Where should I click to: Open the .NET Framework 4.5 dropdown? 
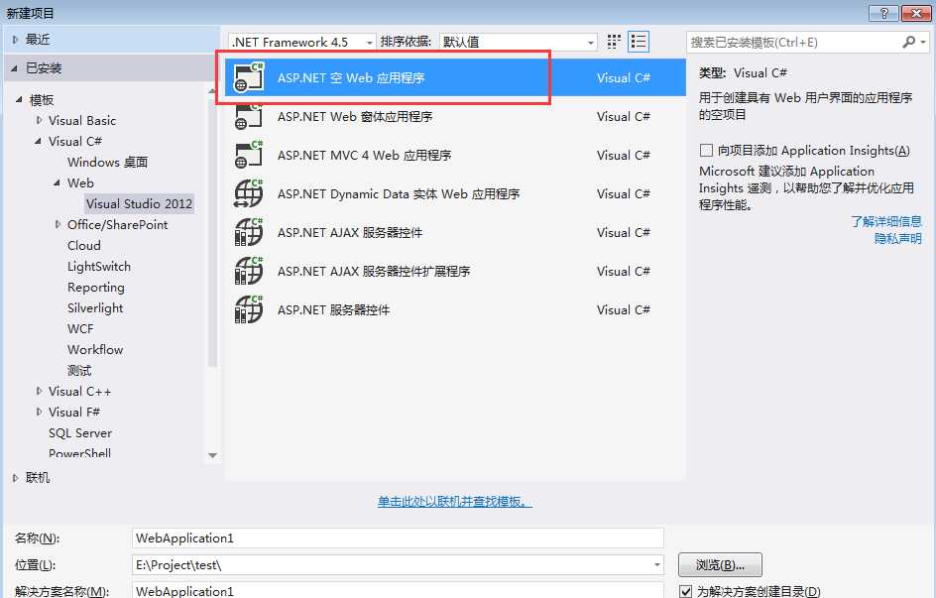(302, 42)
